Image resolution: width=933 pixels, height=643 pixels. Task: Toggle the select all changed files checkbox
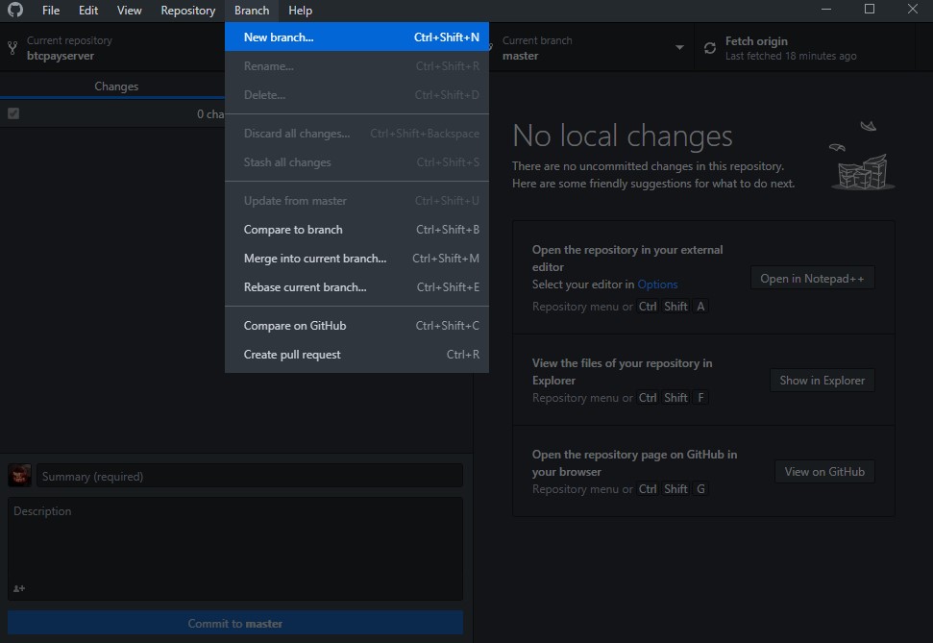coord(13,113)
